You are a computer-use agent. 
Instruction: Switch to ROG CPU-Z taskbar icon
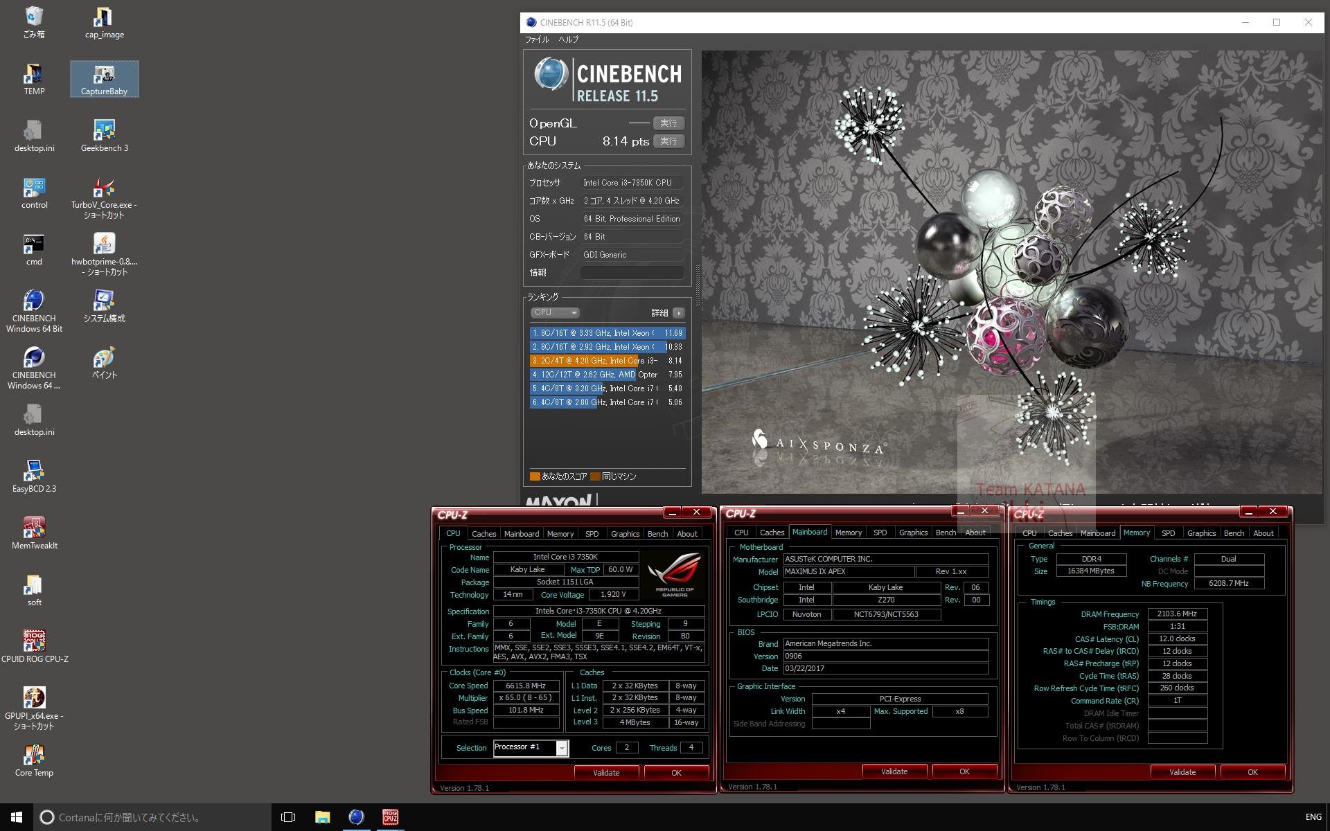coord(390,817)
